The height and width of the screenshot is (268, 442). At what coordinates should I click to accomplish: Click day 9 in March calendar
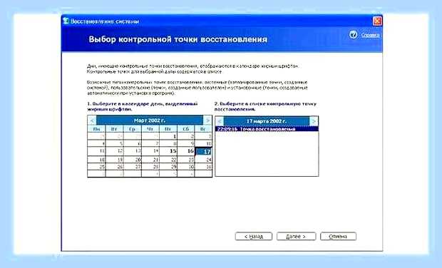tap(186, 143)
